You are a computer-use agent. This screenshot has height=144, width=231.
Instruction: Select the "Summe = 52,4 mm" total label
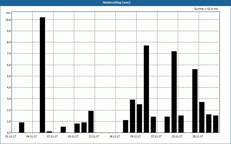point(206,9)
